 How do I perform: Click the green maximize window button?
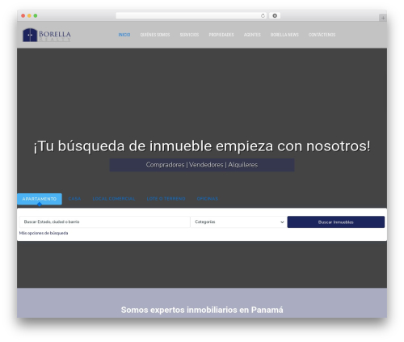point(36,15)
